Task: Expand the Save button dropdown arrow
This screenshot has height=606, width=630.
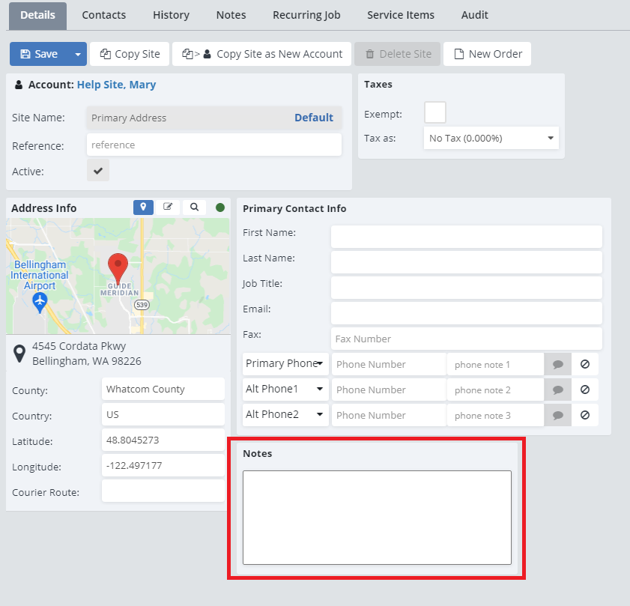Action: [77, 54]
